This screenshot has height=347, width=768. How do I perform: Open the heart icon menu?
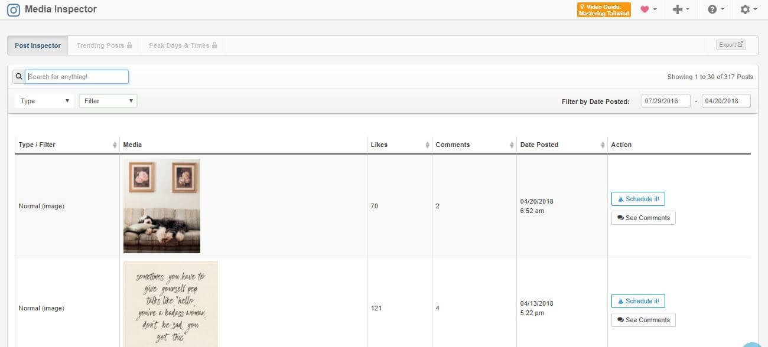(649, 10)
